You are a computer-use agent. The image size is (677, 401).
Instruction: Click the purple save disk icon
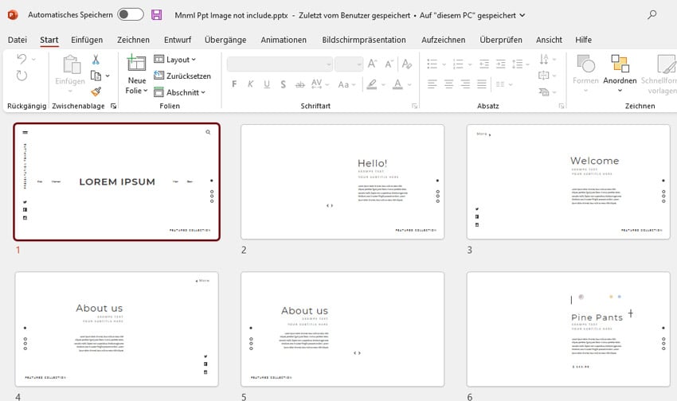(156, 14)
